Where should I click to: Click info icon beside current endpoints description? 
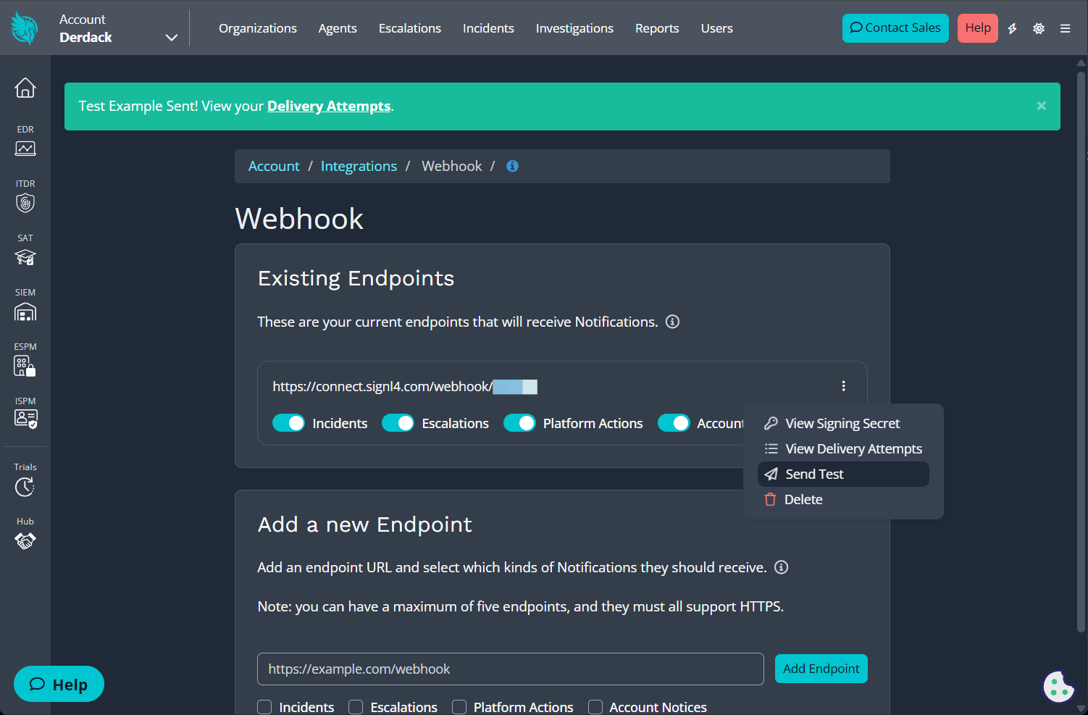(672, 322)
